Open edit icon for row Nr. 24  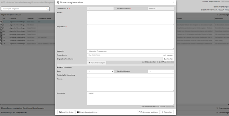click(x=1, y=31)
